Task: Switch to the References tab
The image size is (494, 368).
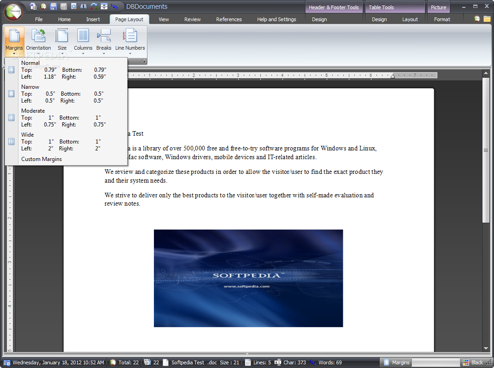Action: pyautogui.click(x=229, y=19)
